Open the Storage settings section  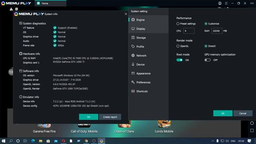[x=148, y=38]
